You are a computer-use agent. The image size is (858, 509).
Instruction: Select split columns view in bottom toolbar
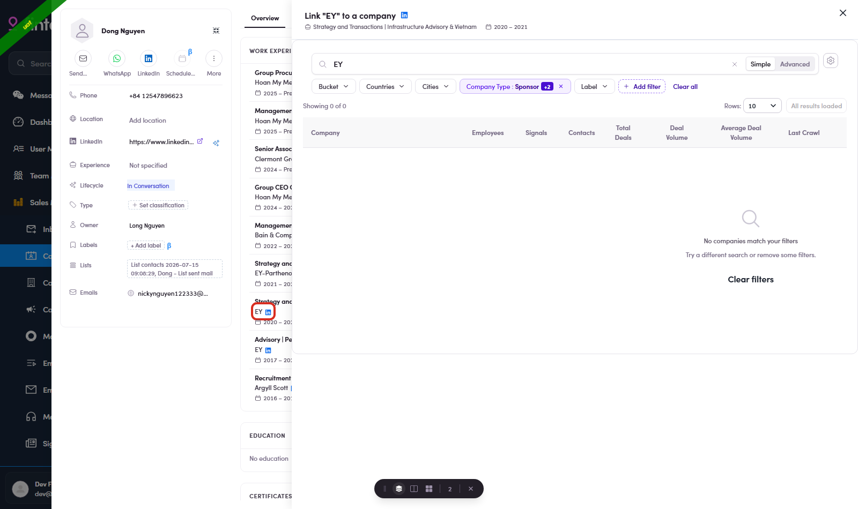pyautogui.click(x=414, y=489)
